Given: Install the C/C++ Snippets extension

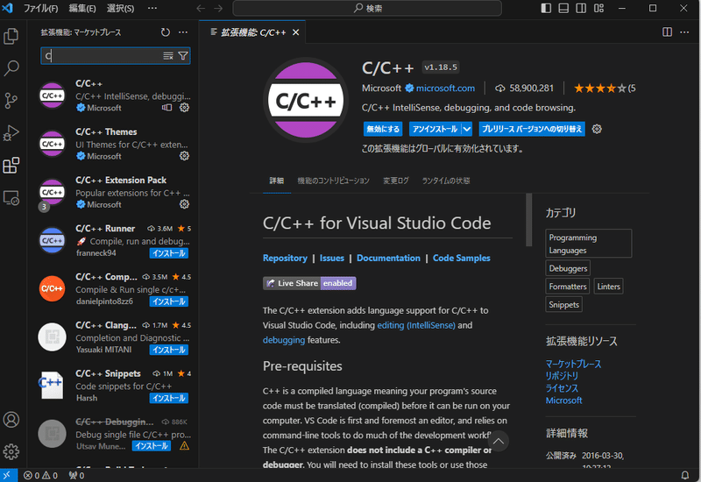Looking at the screenshot, I should (x=168, y=398).
